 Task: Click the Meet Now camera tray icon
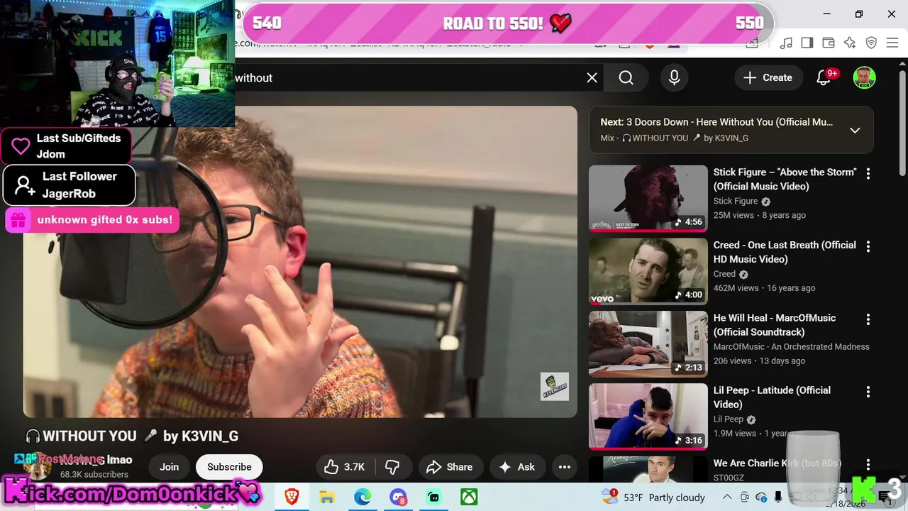coord(744,497)
